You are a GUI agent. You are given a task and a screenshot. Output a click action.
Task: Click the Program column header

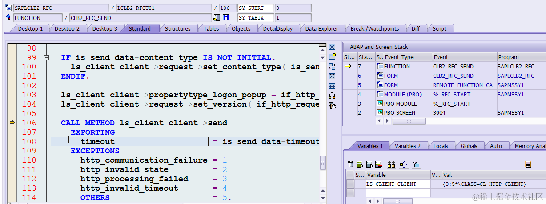pyautogui.click(x=521, y=57)
